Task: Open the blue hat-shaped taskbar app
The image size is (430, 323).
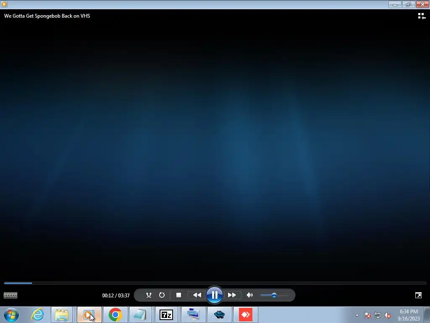Action: [x=219, y=315]
